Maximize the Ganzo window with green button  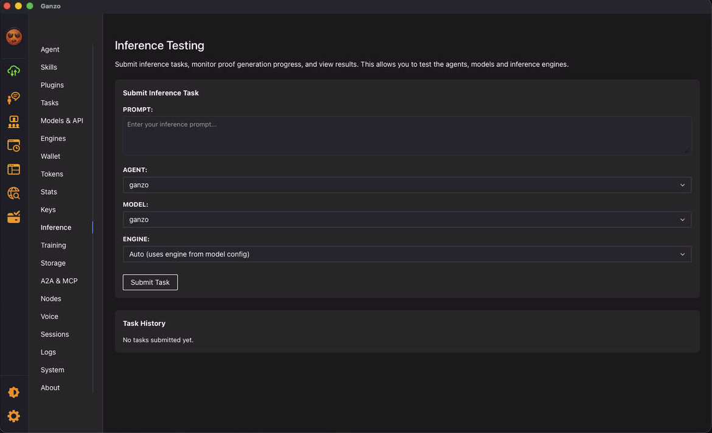30,6
